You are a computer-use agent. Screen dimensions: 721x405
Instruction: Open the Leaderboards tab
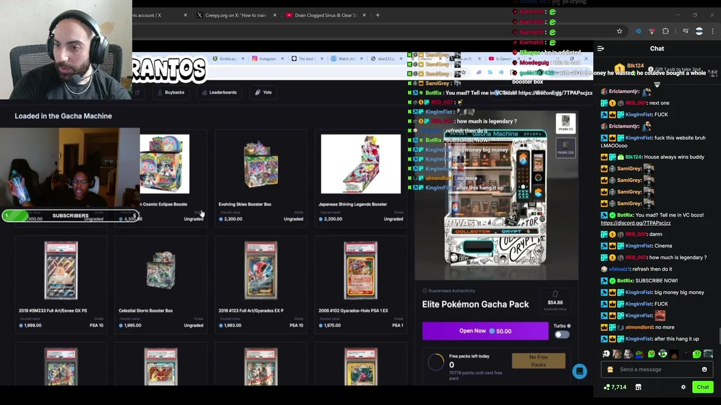click(219, 92)
